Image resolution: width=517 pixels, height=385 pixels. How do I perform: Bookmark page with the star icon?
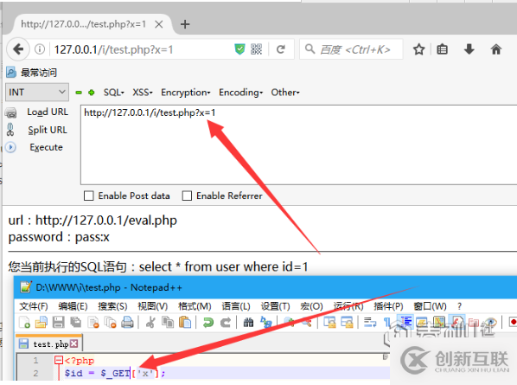tap(418, 49)
